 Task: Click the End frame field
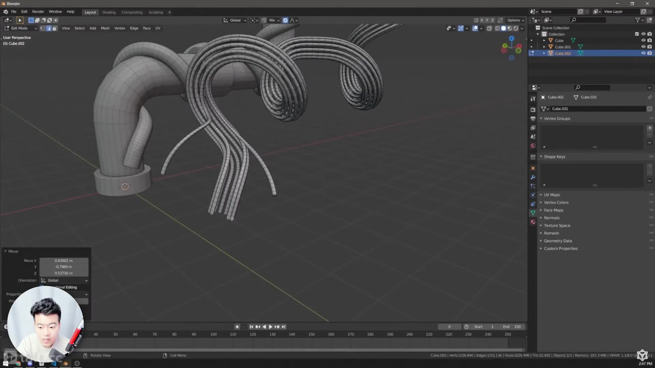[512, 327]
